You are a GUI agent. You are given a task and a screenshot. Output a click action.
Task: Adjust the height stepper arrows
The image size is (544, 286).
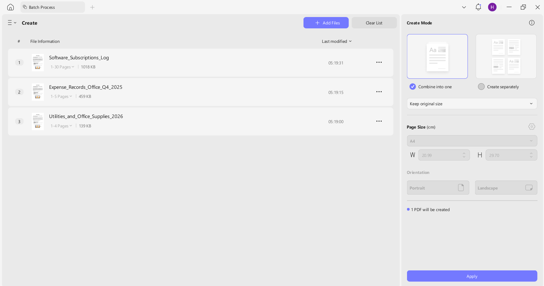click(531, 155)
